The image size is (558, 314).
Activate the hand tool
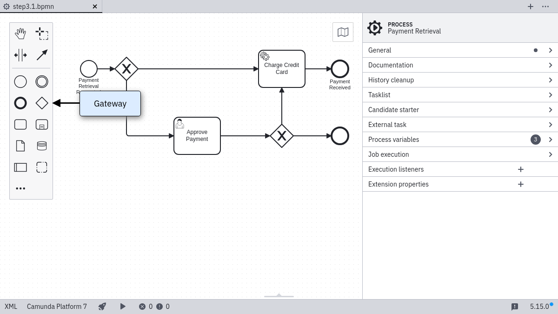coord(20,33)
